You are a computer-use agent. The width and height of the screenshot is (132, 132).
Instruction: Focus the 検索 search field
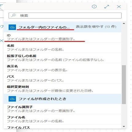pos(65,16)
